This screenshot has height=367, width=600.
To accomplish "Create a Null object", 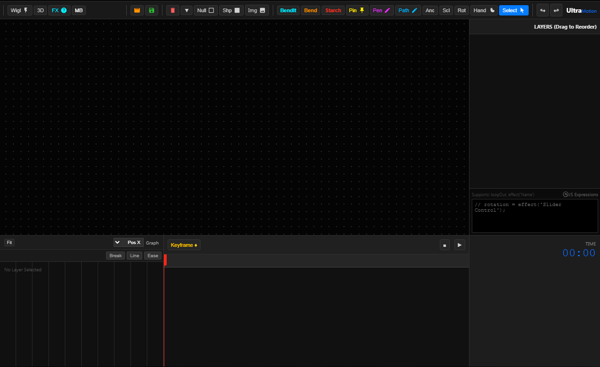I will point(205,10).
